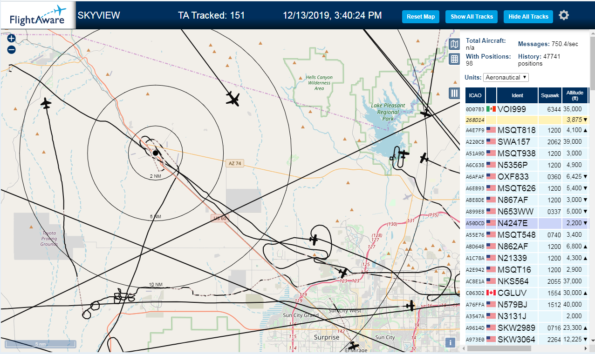Select the MSQT16 aircraft row
The width and height of the screenshot is (595, 354).
pyautogui.click(x=527, y=270)
